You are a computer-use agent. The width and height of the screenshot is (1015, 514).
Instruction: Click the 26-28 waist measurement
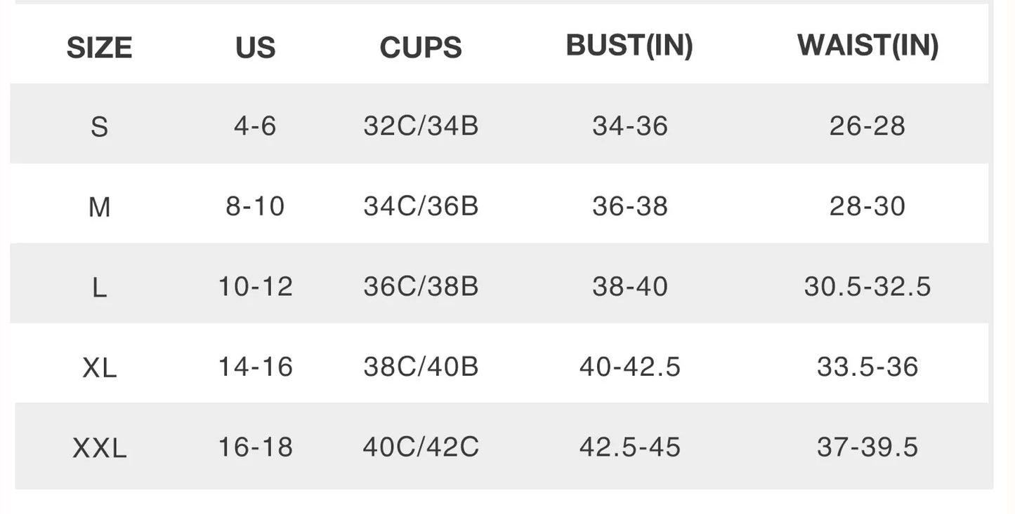click(867, 126)
